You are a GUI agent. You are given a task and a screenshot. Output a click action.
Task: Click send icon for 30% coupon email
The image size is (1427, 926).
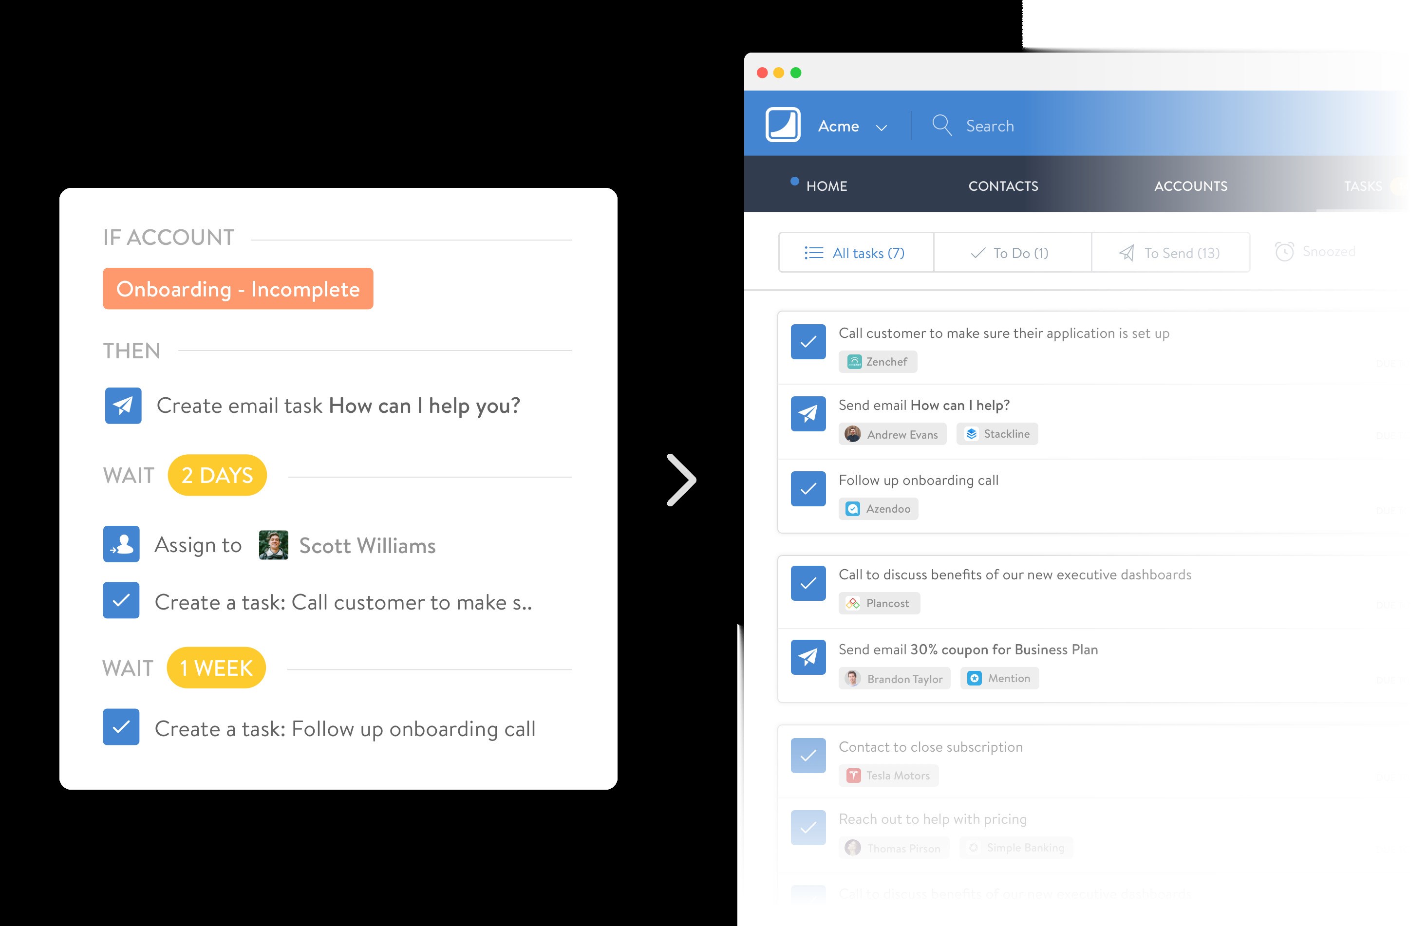click(807, 657)
